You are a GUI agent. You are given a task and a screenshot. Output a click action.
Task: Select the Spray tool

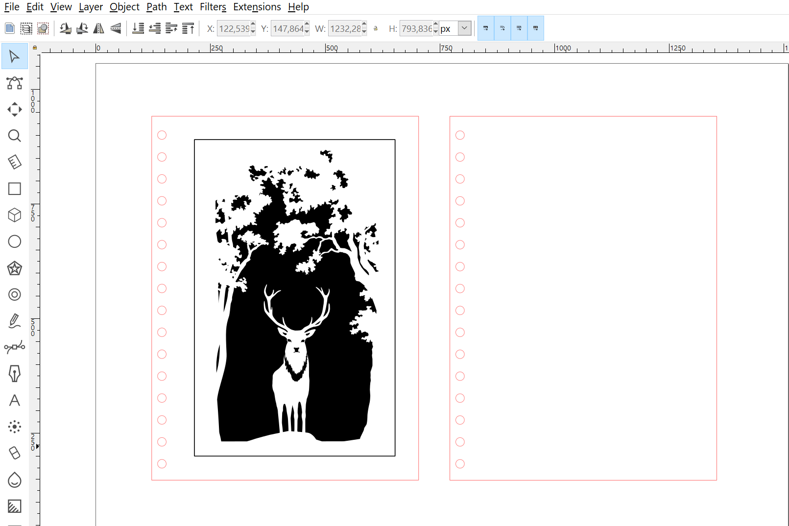14,427
